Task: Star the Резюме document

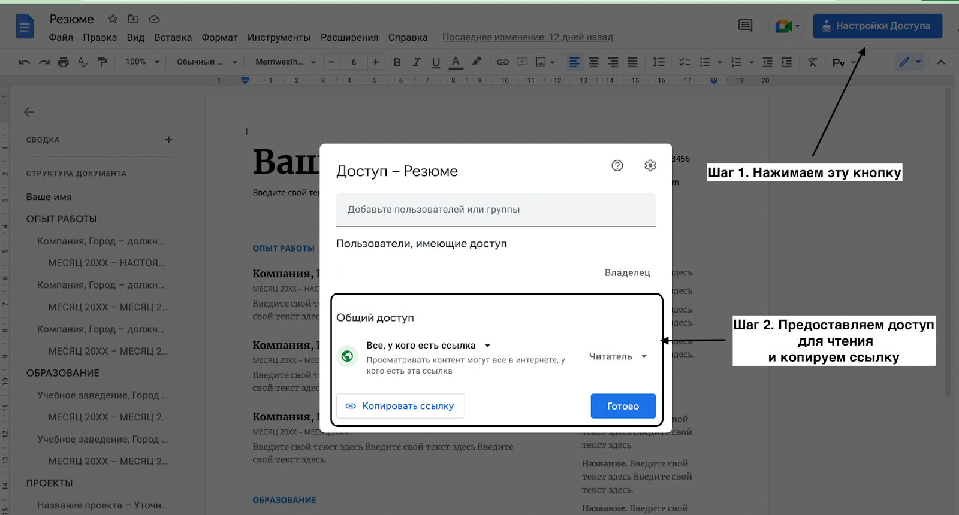Action: pos(113,19)
